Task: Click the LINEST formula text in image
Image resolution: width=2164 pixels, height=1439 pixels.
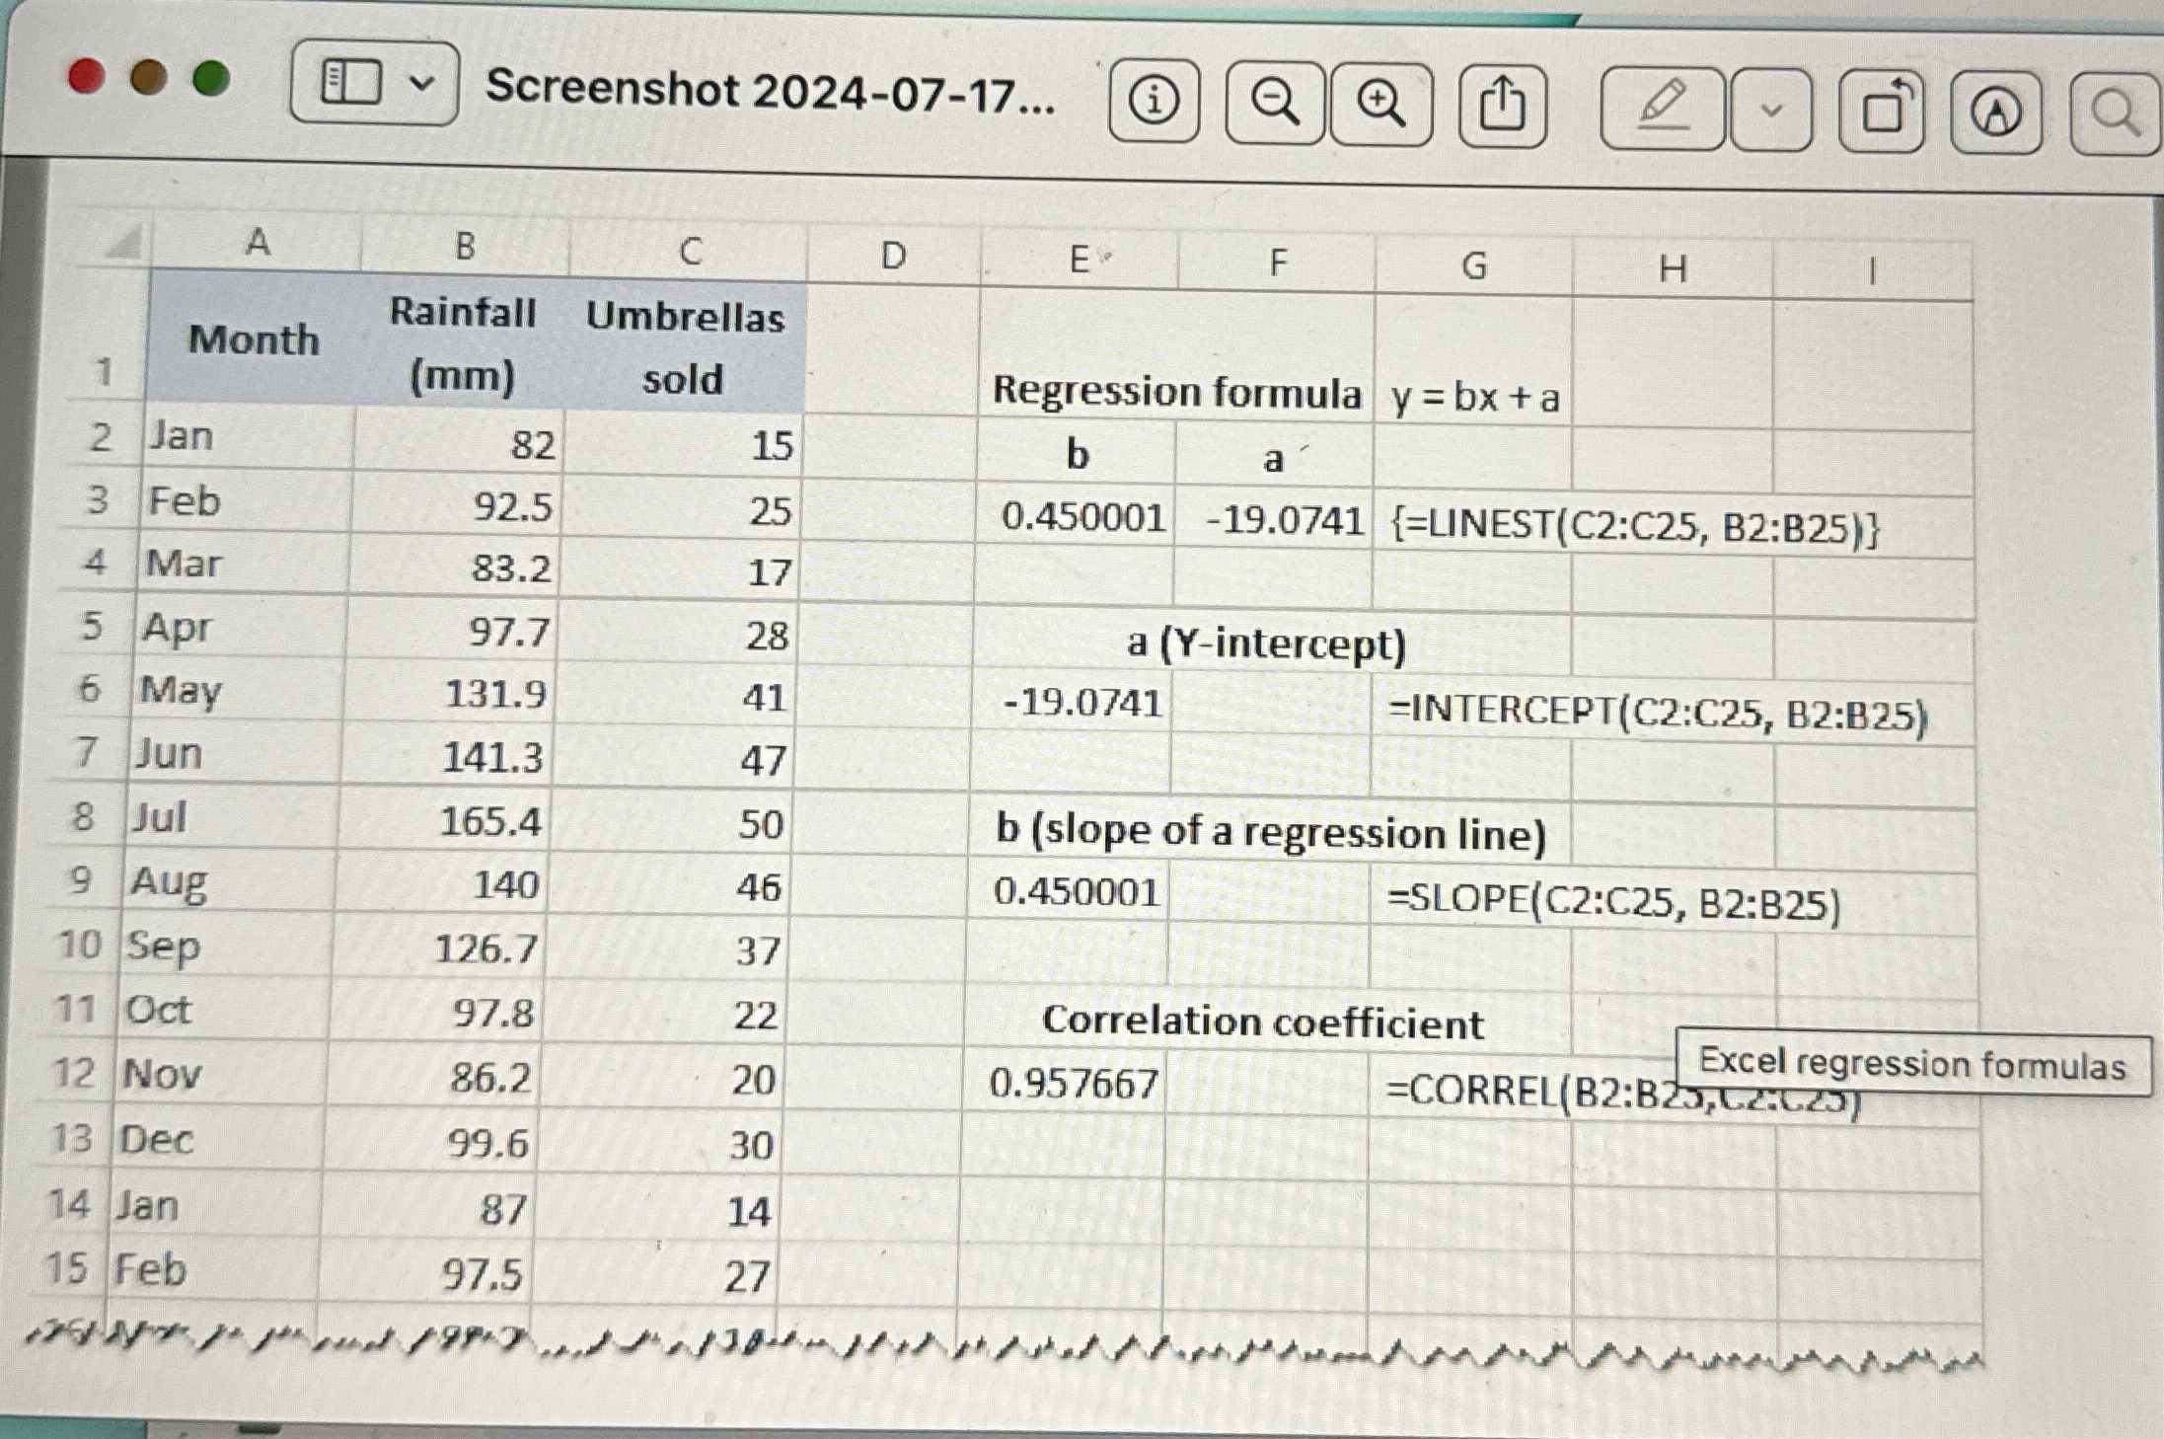Action: point(1635,528)
